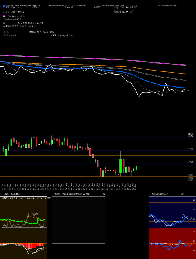Viewport: 196px width, 259px height.
Task: Click the 'Avg Vol: 1.143 M' value
Action: 125,7
